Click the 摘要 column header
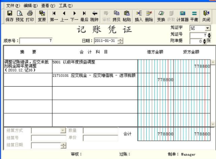This screenshot has height=159, width=216. pos(28,52)
